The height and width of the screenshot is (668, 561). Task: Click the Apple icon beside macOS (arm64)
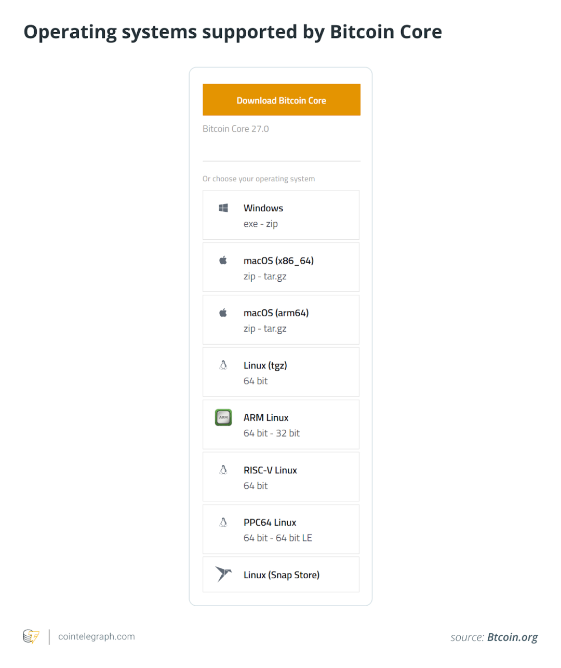(x=223, y=312)
